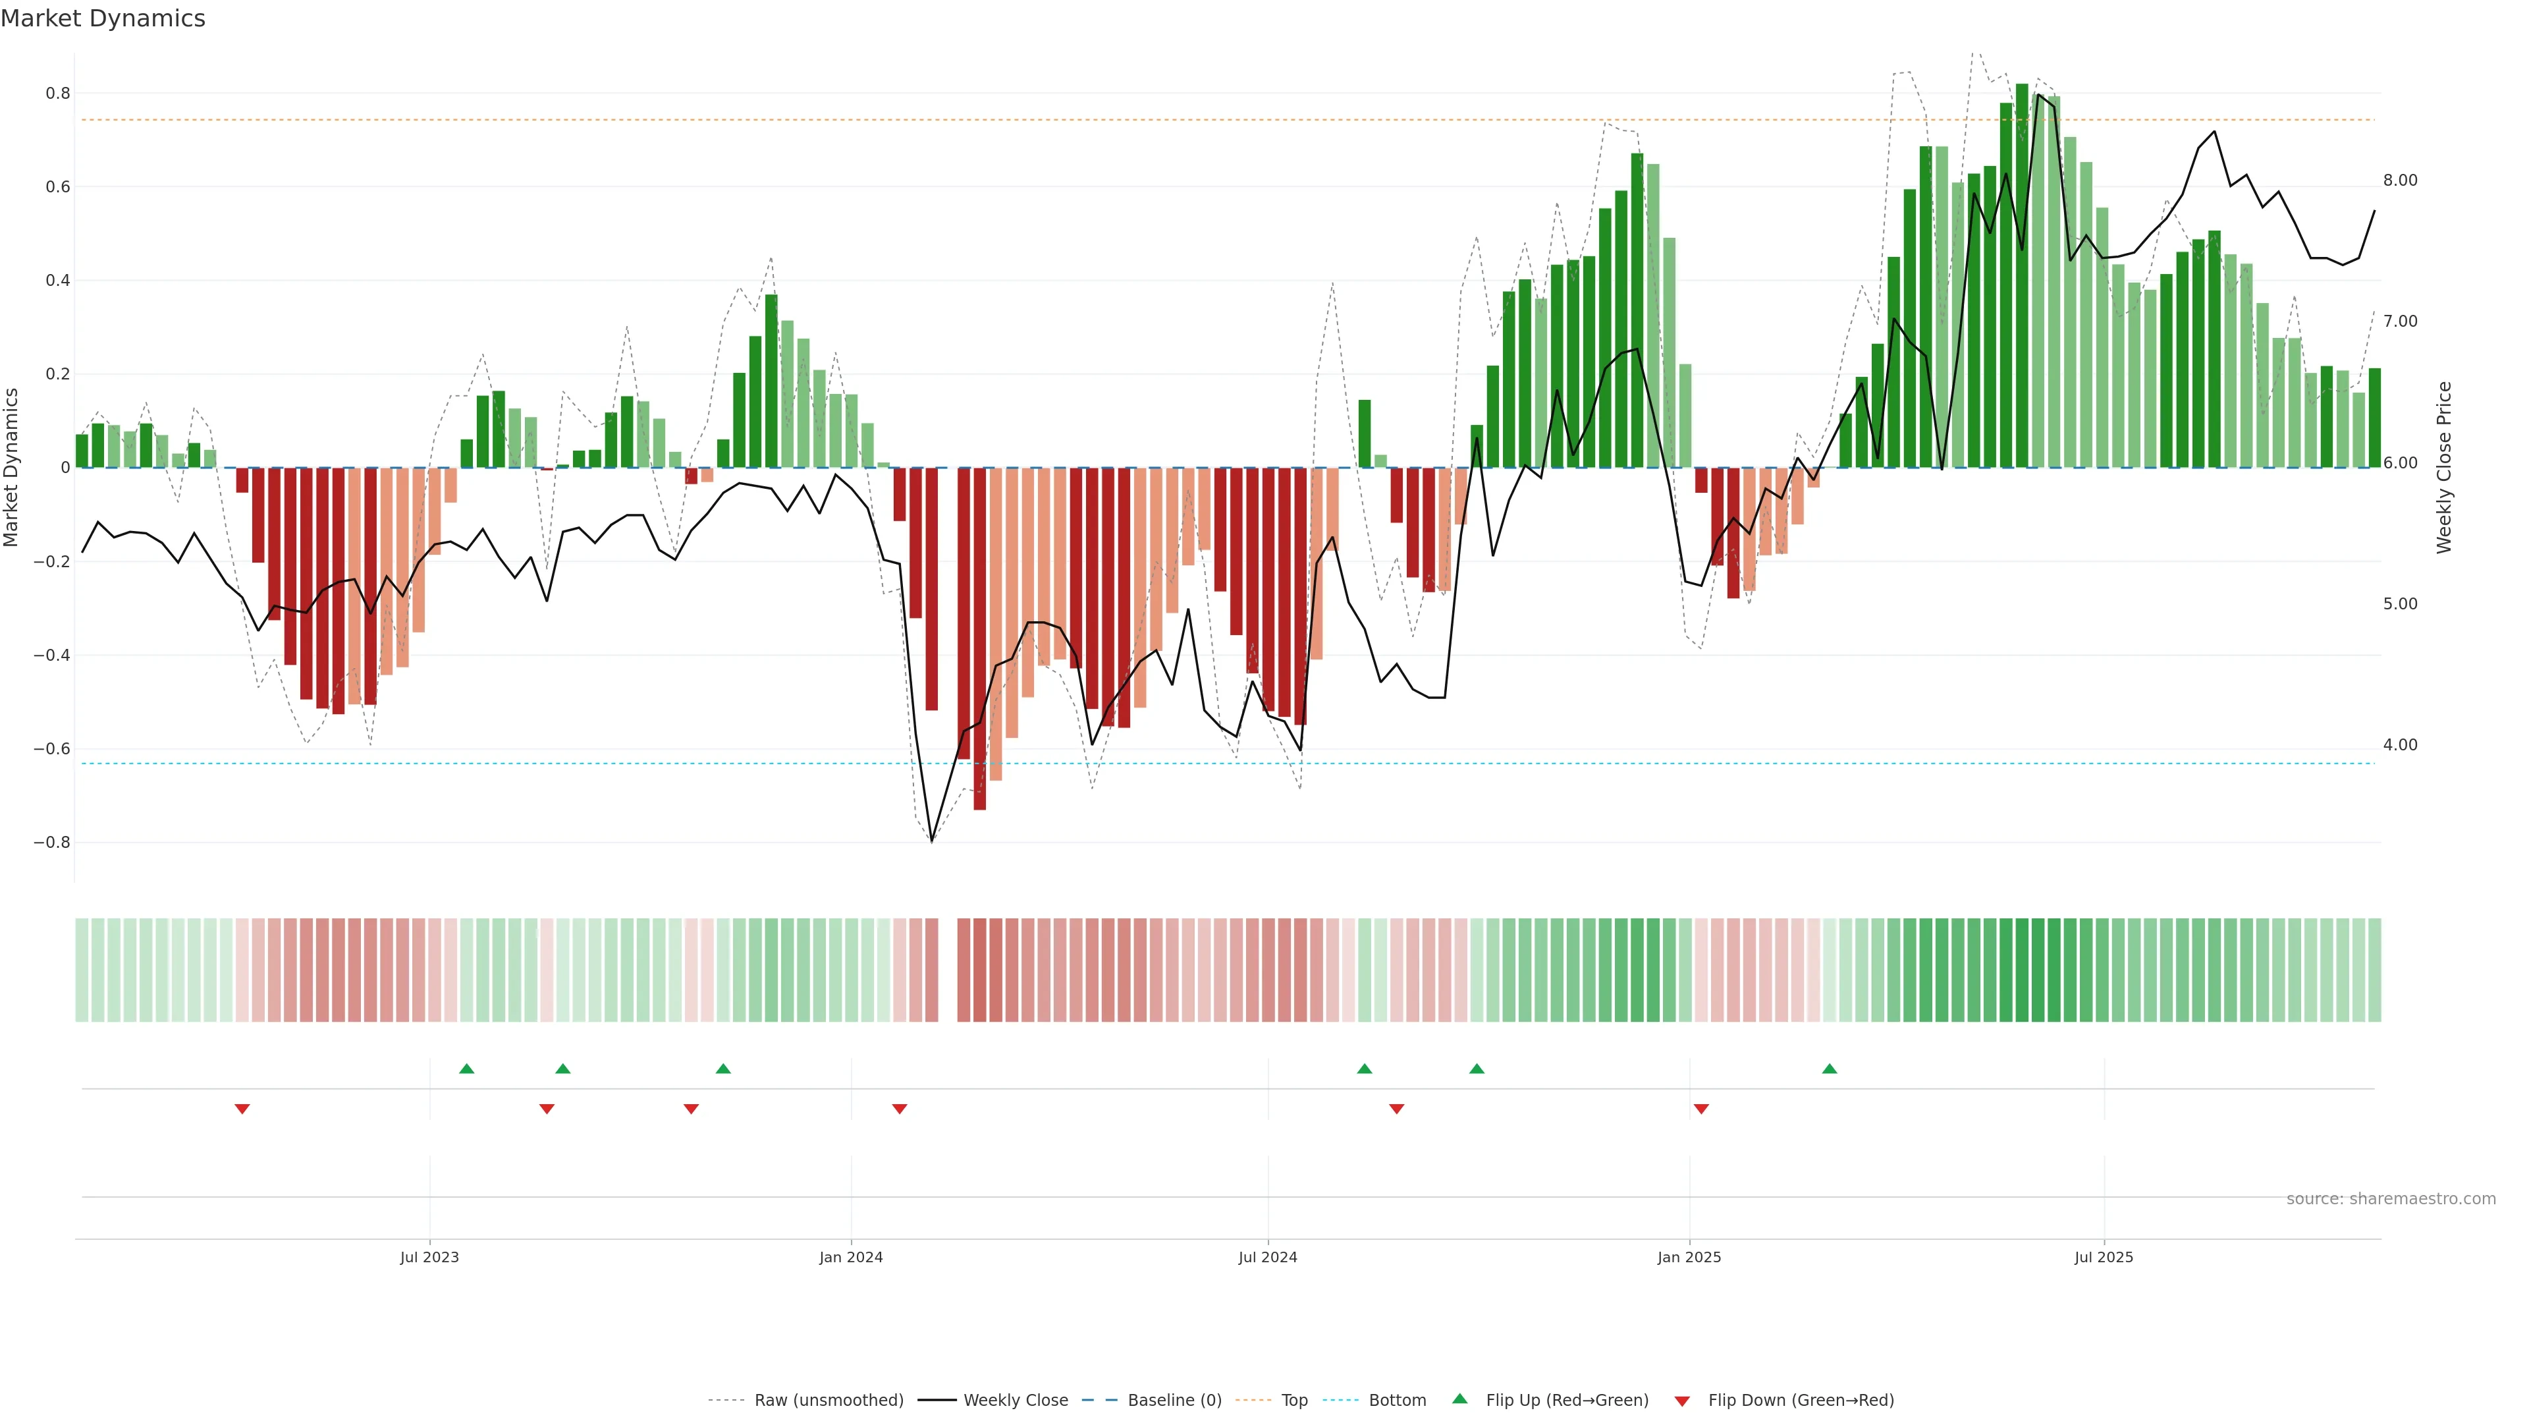Click the Flip Down marker just after Jan 2025

pos(1701,1109)
